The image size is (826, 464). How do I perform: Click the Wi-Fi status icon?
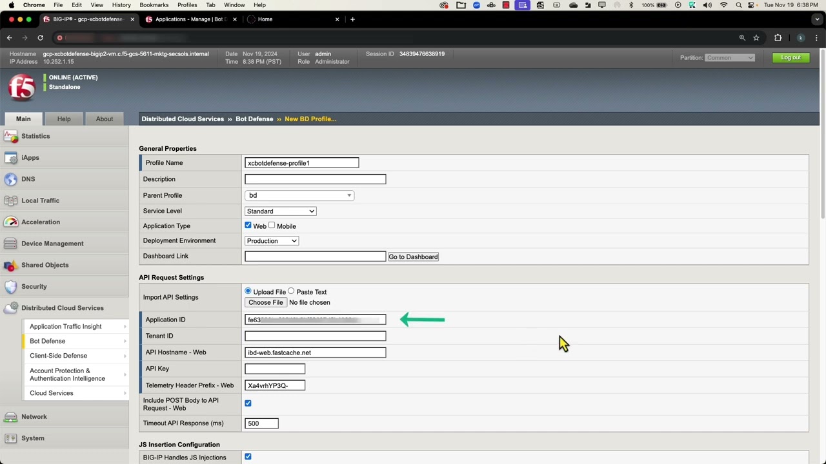[723, 5]
